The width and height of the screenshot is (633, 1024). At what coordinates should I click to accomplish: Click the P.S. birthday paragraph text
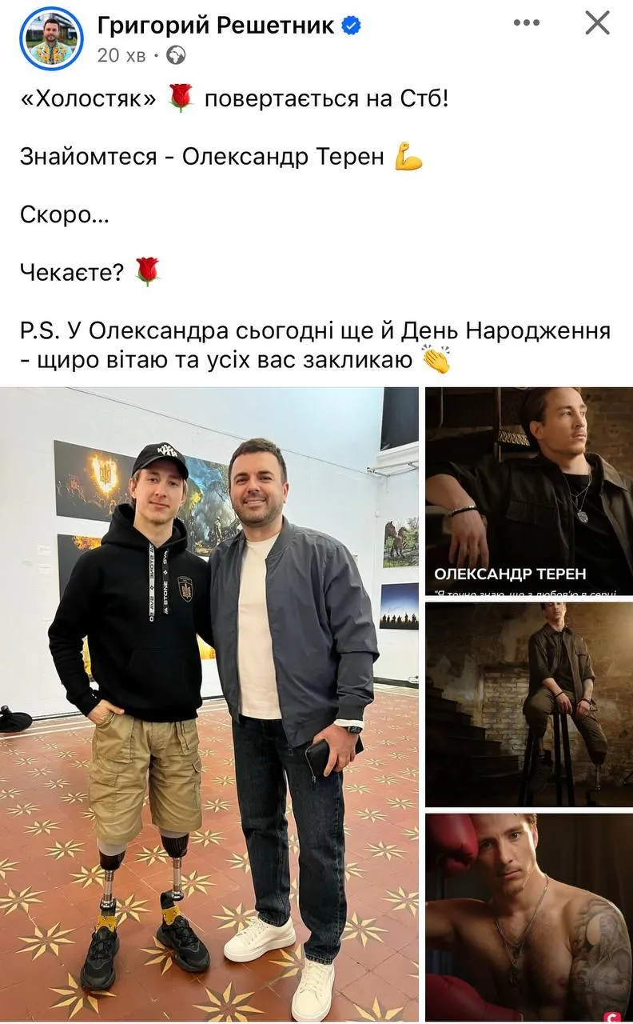pos(316,346)
